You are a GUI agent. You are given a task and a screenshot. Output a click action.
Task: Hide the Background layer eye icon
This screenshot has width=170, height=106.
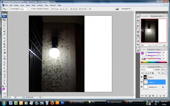[142, 87]
